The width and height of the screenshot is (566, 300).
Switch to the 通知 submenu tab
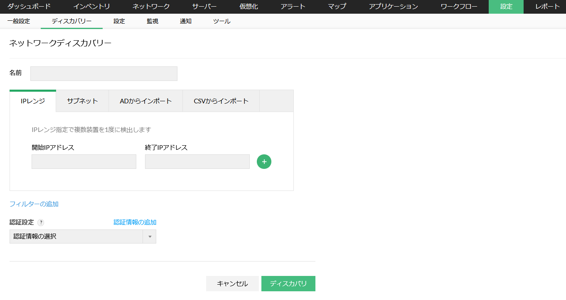186,21
